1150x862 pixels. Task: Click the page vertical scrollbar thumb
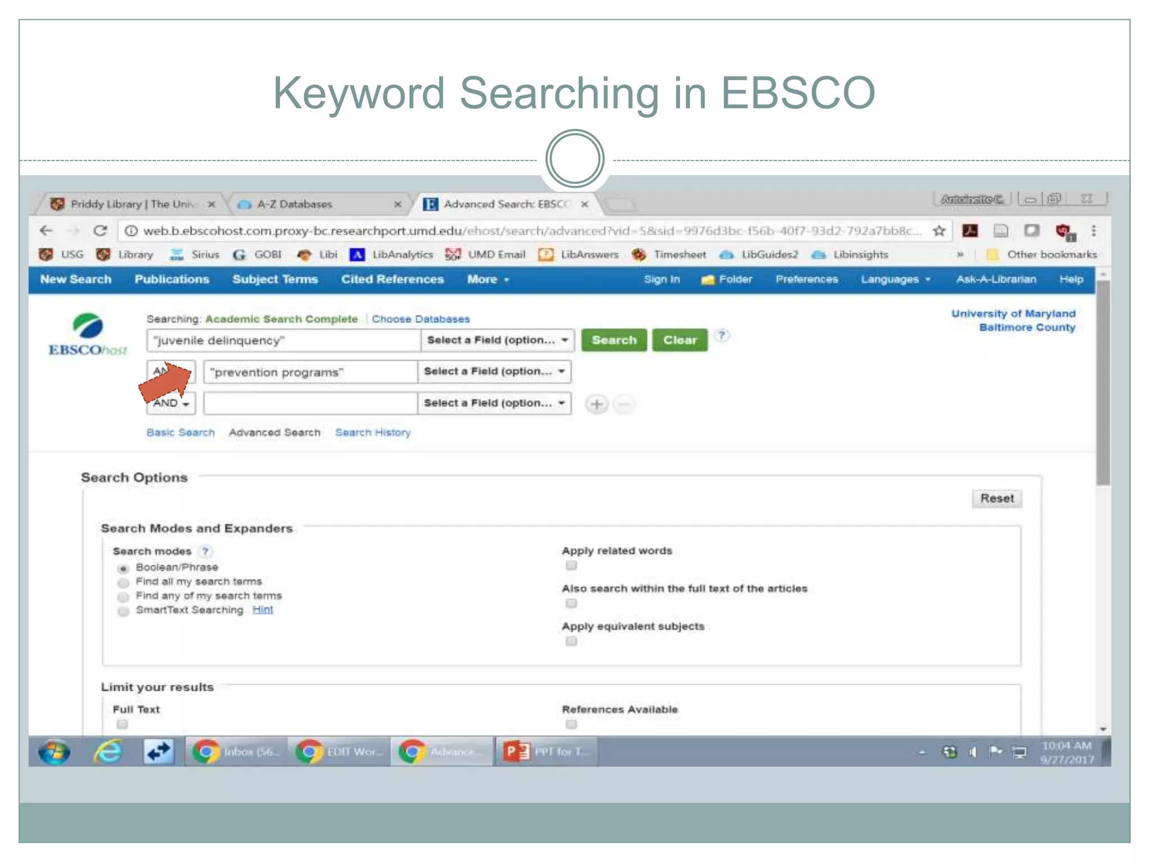1103,382
